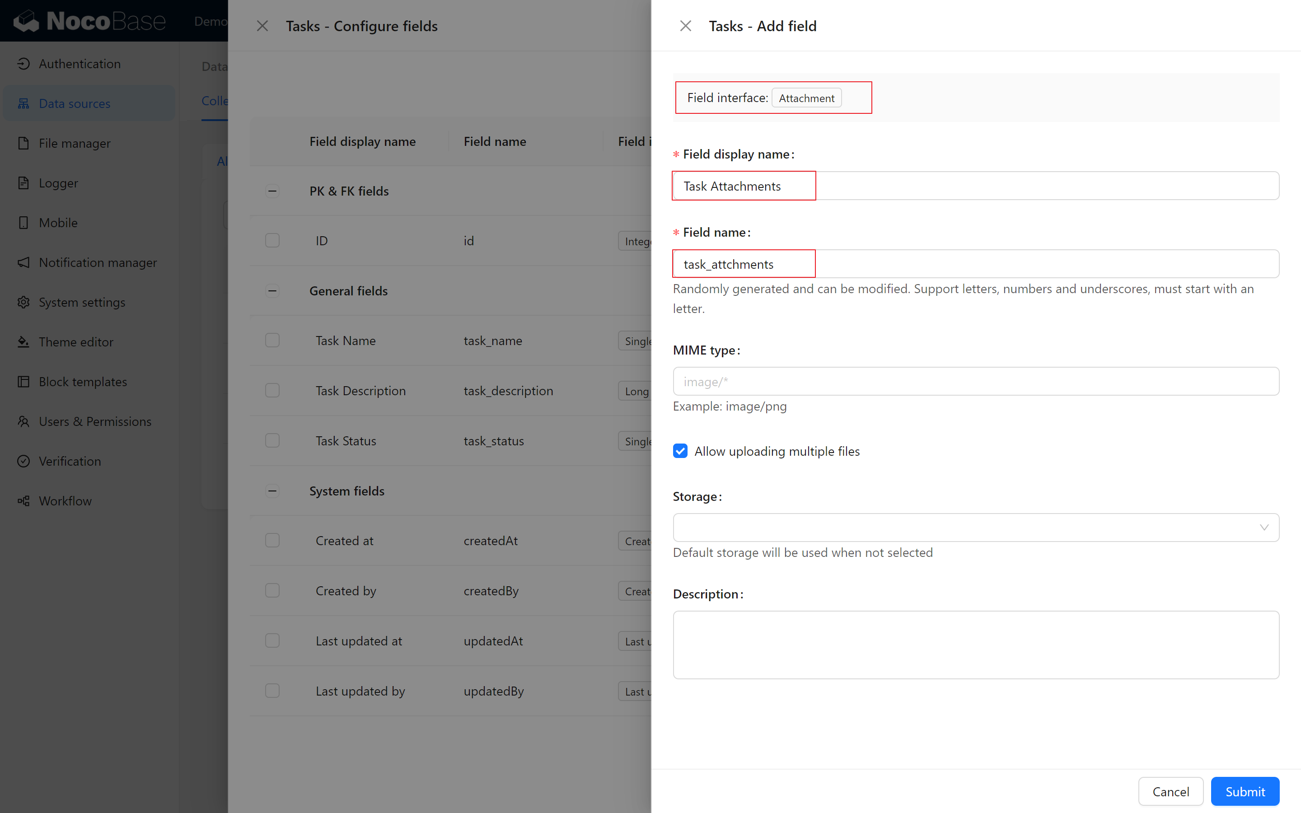Click the task_name field name cell

point(493,341)
